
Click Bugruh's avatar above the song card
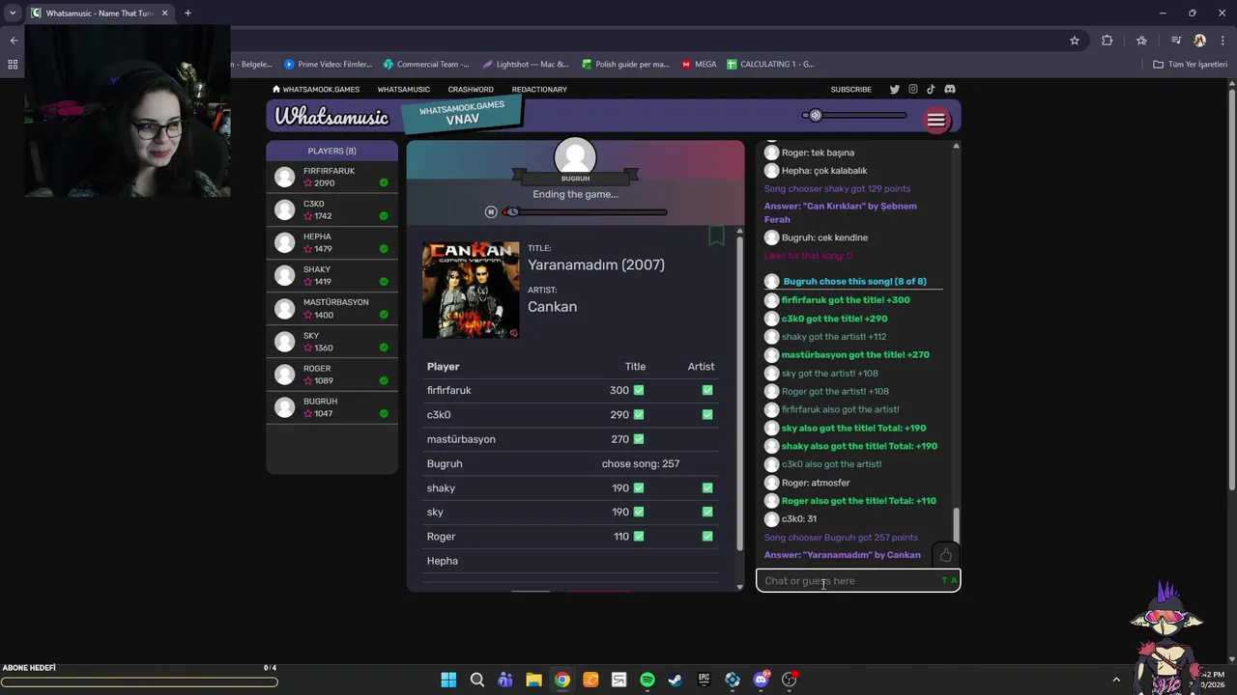(x=575, y=157)
